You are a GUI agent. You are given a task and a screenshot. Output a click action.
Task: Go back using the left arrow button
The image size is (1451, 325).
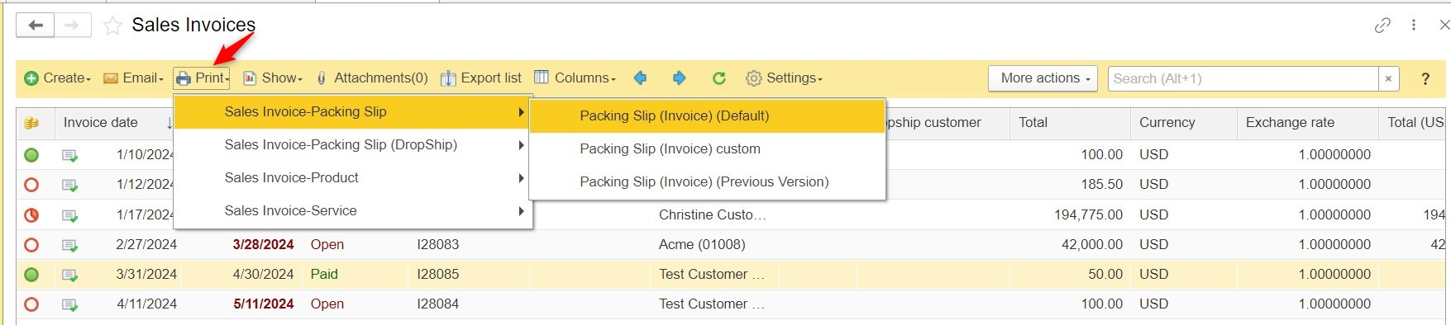click(36, 26)
